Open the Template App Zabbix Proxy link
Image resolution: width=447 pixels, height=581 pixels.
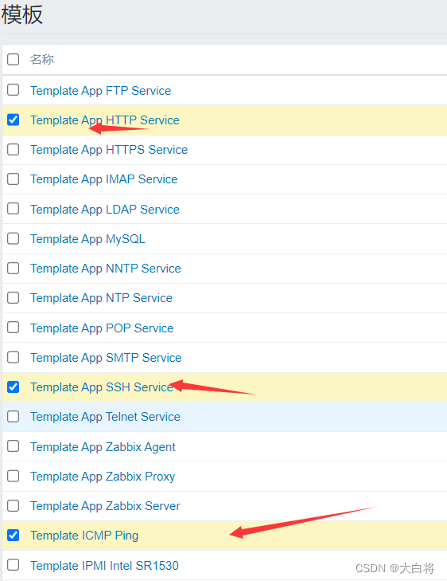[x=103, y=477]
